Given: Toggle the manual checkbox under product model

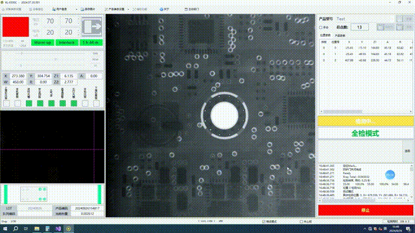Looking at the screenshot, I should [x=321, y=27].
